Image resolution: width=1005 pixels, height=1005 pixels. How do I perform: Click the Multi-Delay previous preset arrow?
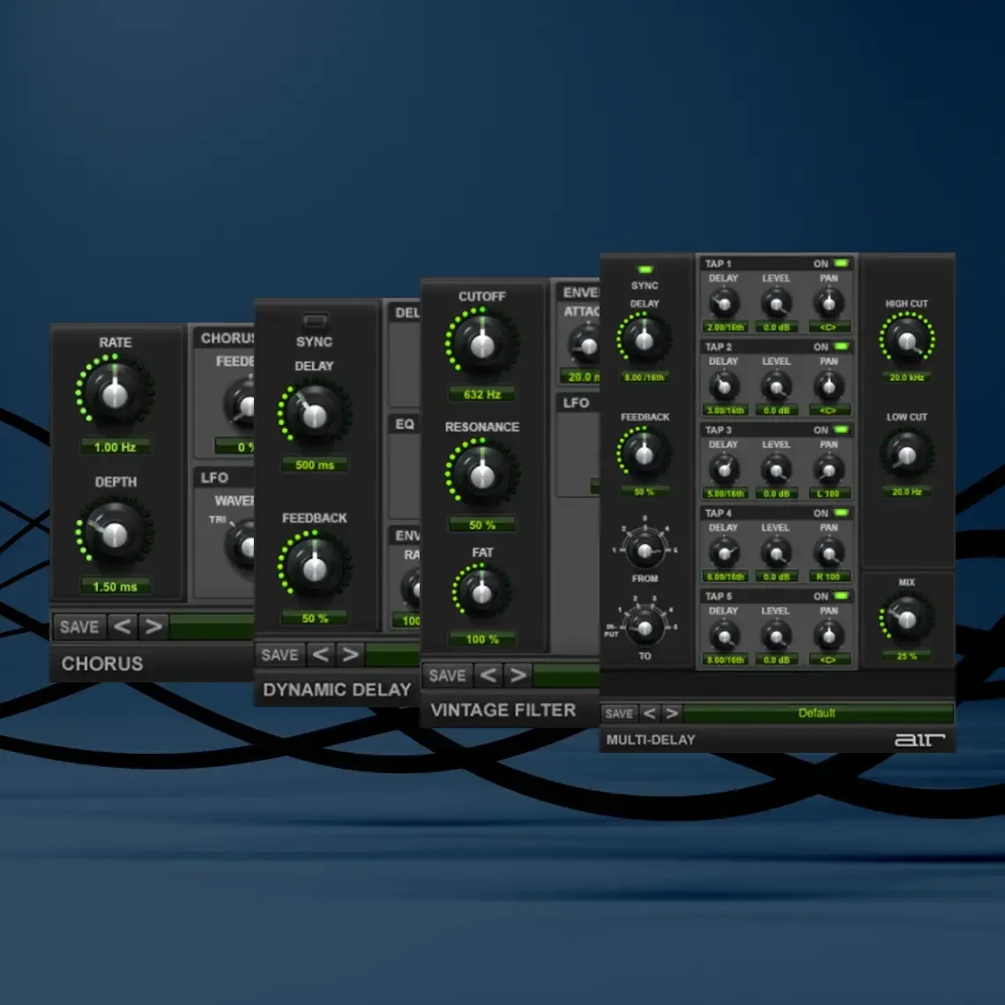pos(649,712)
